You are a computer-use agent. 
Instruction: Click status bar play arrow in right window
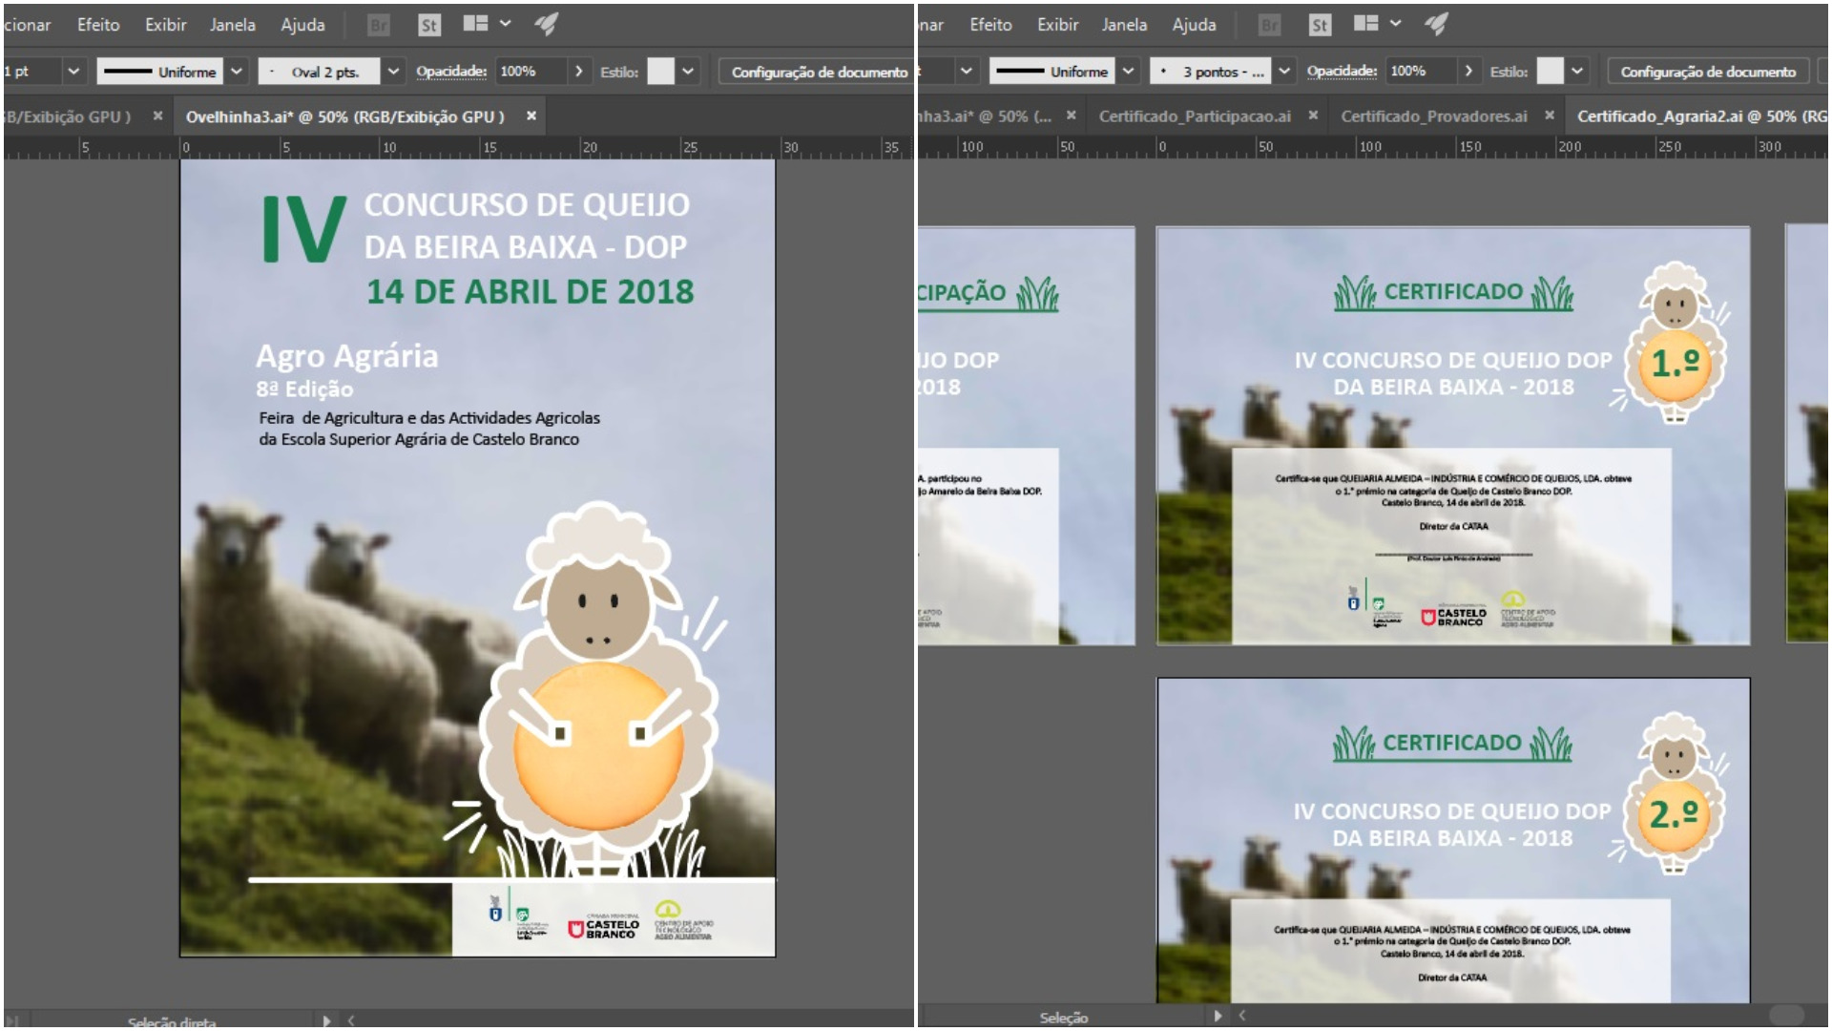click(x=1218, y=1017)
